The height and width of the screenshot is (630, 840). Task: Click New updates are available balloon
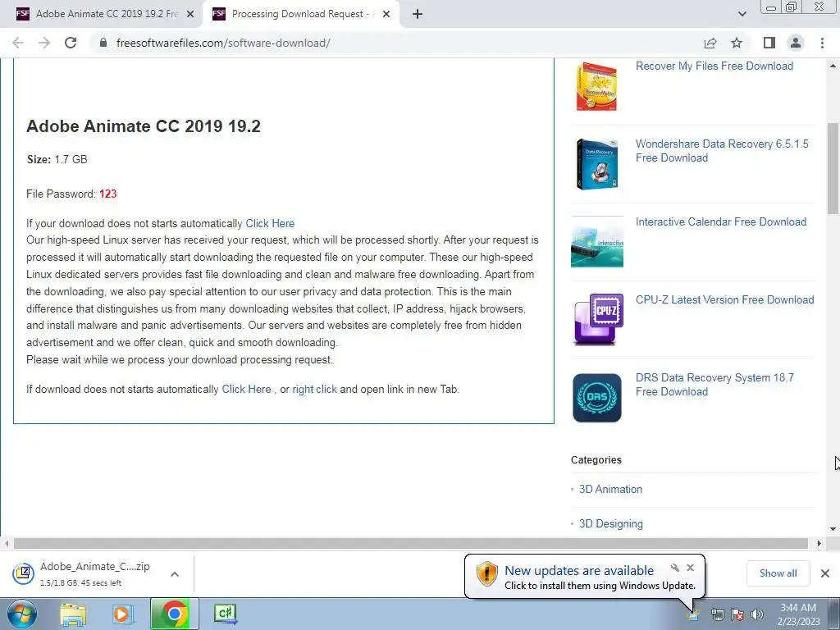[584, 577]
